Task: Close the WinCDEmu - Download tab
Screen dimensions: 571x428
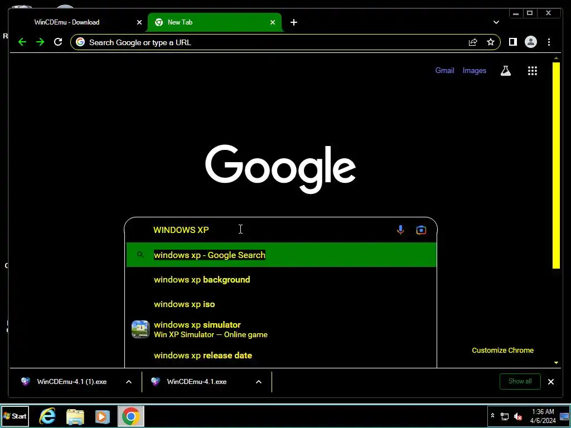Action: [139, 22]
